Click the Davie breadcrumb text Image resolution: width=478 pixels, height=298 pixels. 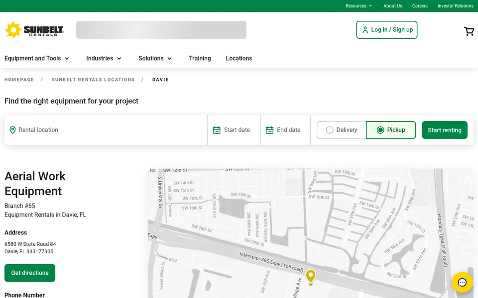click(160, 79)
